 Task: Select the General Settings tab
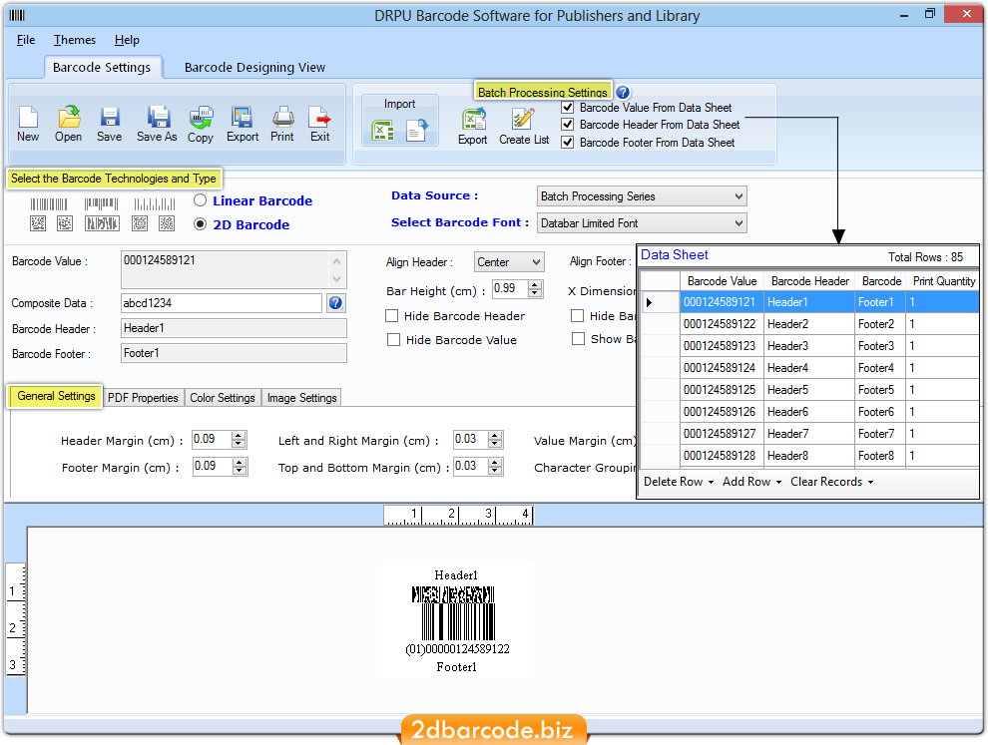pos(56,396)
